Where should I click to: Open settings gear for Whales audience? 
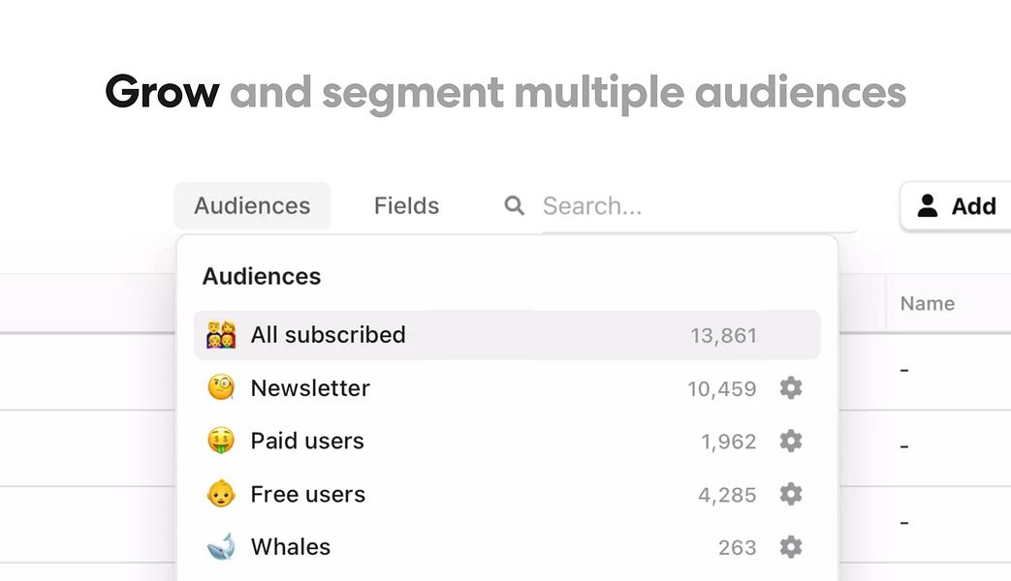pos(791,547)
